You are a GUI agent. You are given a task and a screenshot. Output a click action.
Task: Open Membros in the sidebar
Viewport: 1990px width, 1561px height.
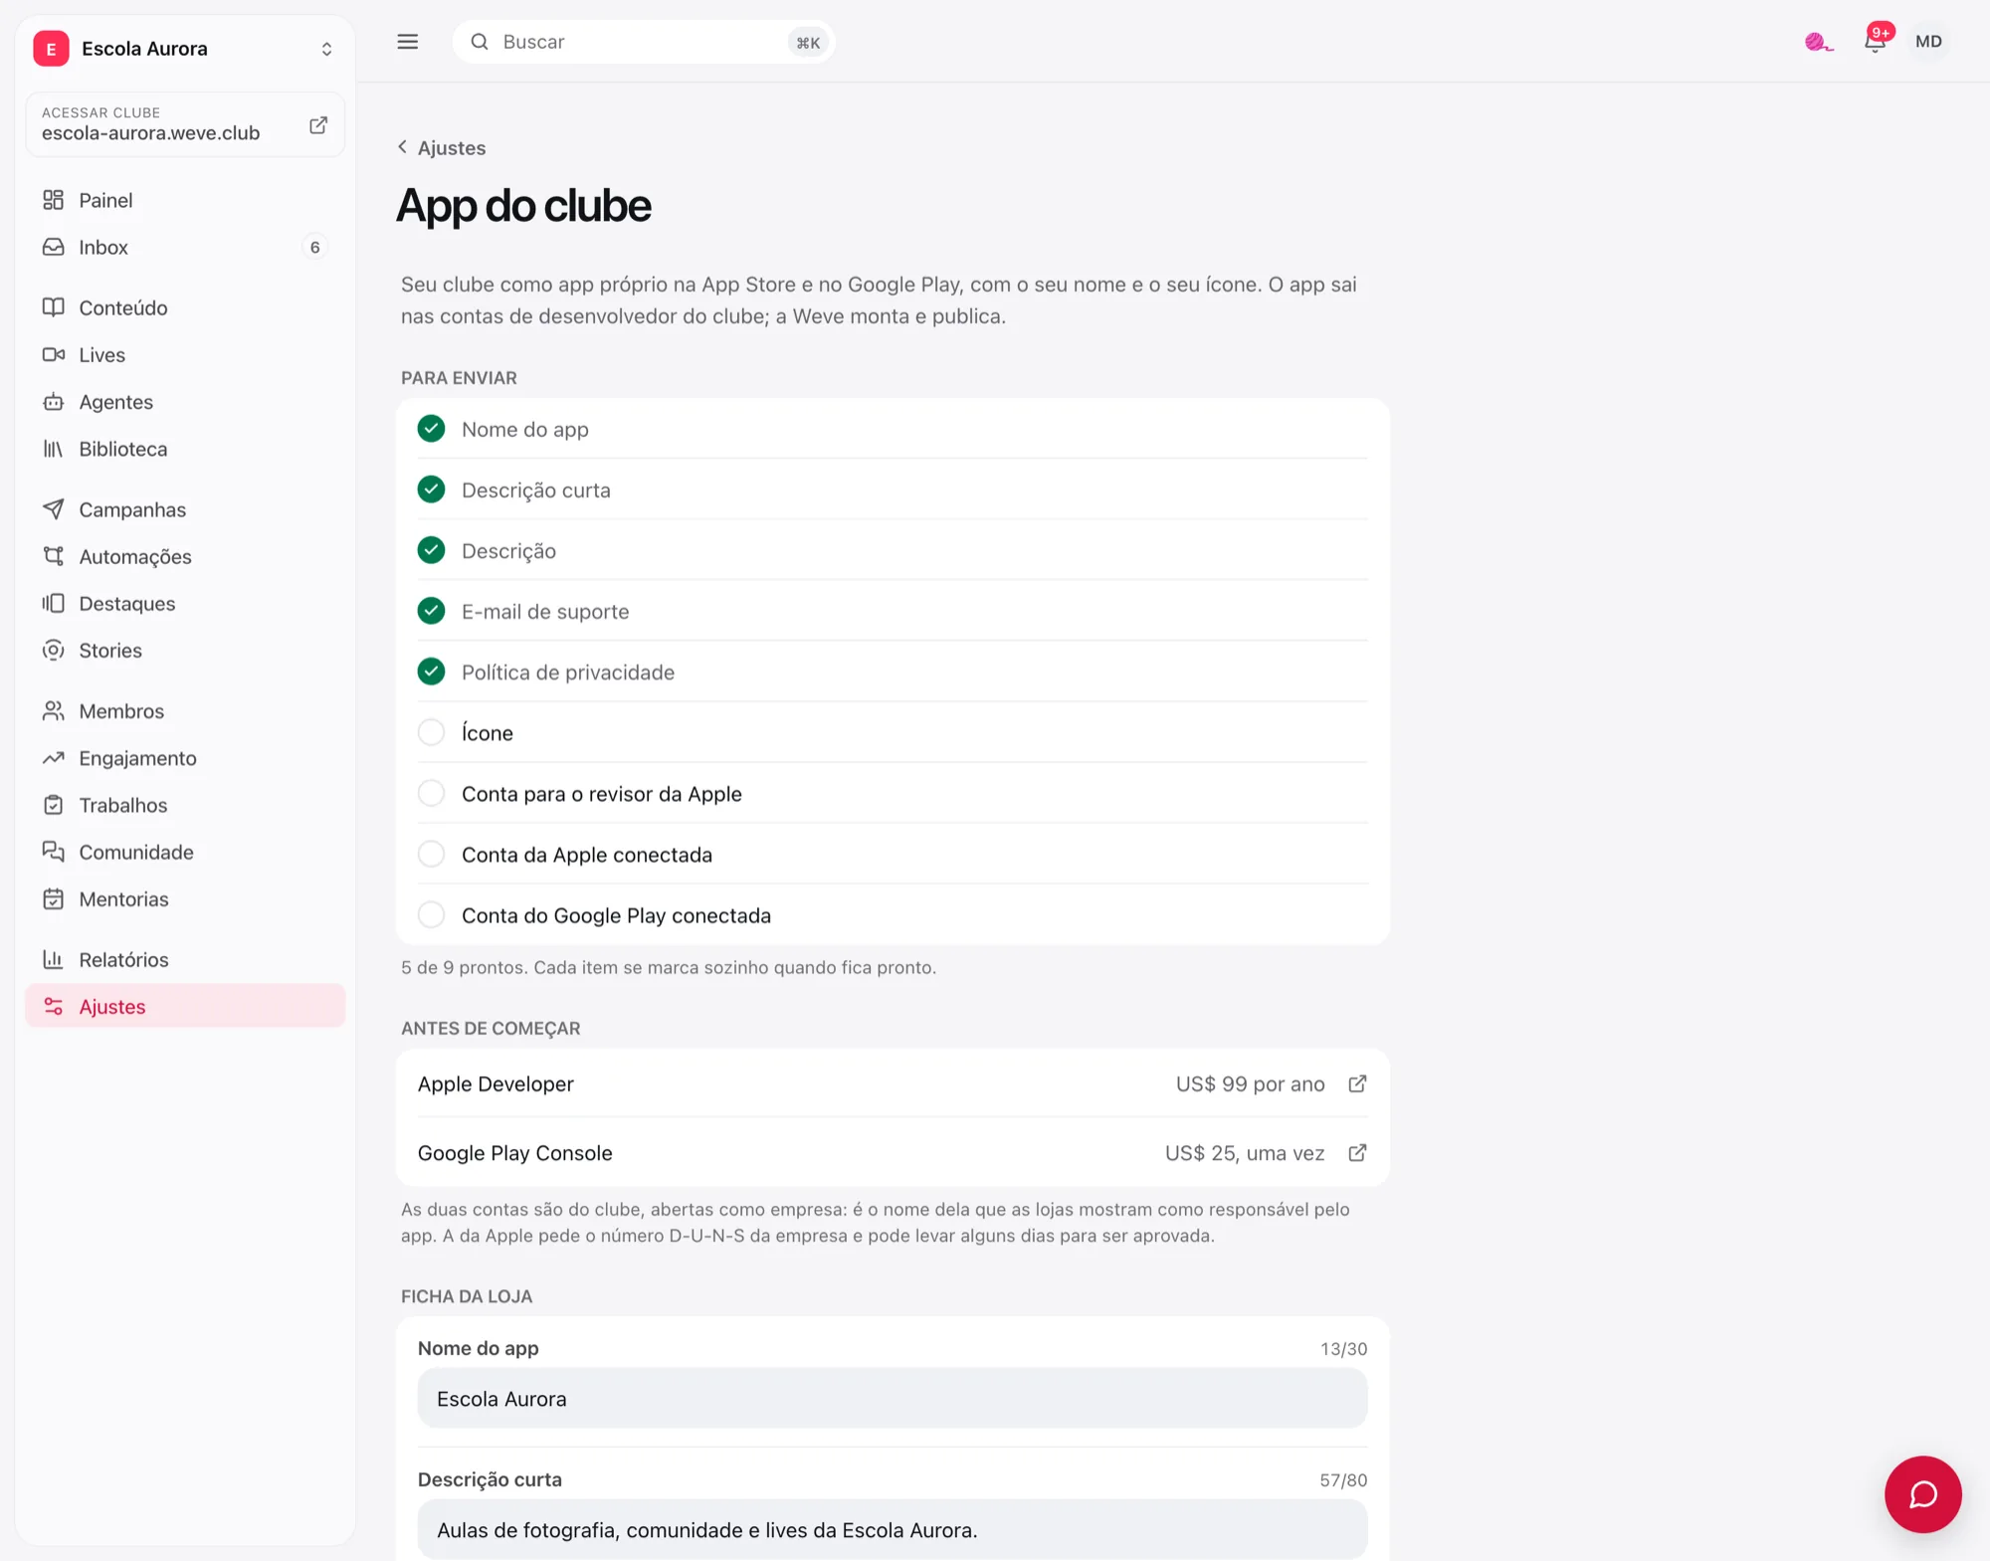pos(185,710)
